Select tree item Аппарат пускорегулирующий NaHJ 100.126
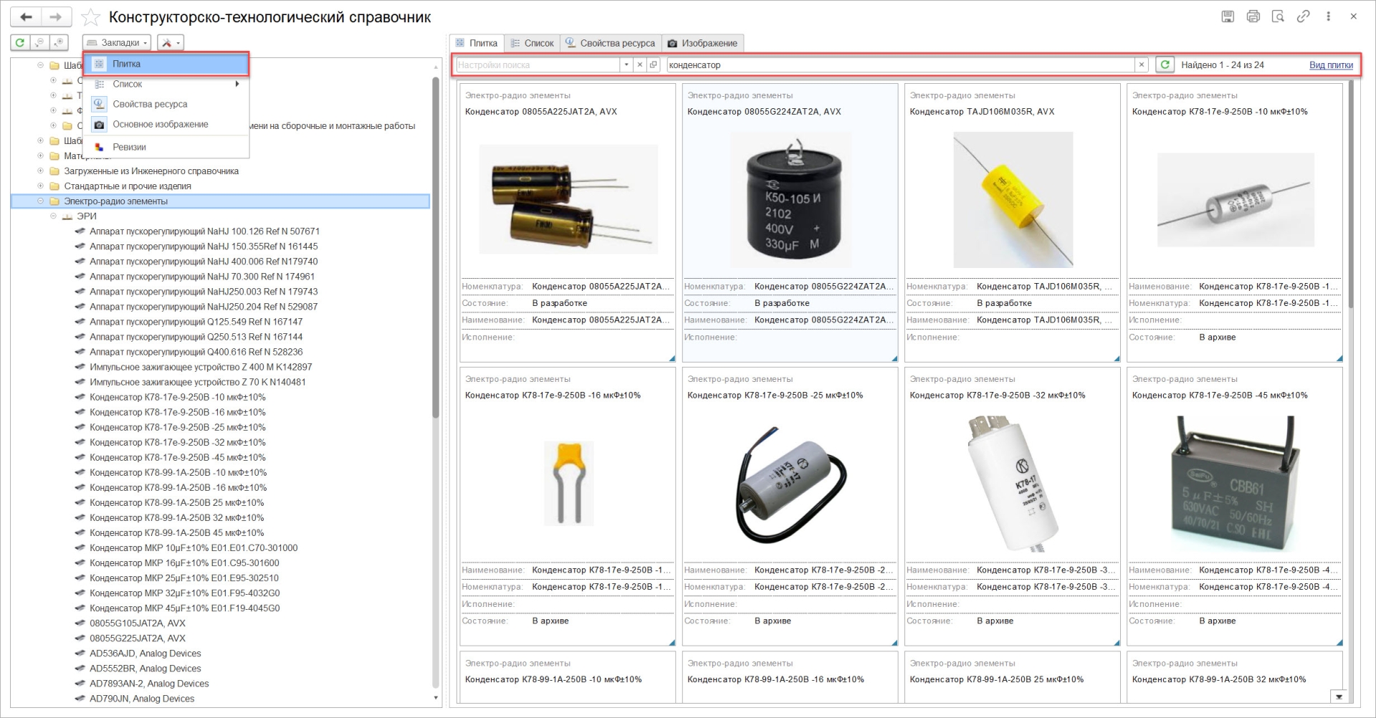 (204, 231)
